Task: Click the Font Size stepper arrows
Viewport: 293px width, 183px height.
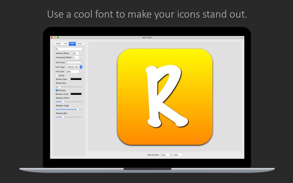Action: click(81, 72)
